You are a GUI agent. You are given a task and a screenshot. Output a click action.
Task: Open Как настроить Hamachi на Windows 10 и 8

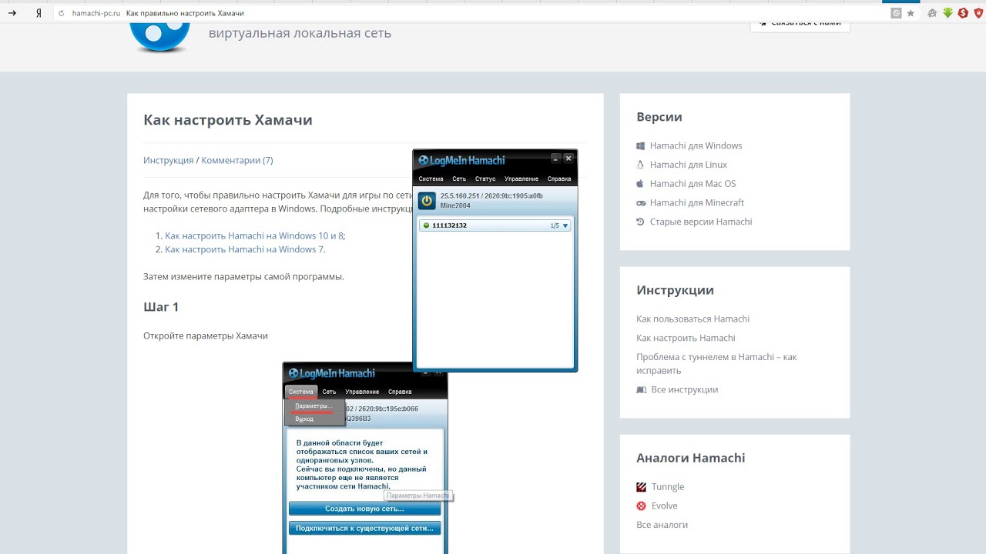click(x=254, y=235)
